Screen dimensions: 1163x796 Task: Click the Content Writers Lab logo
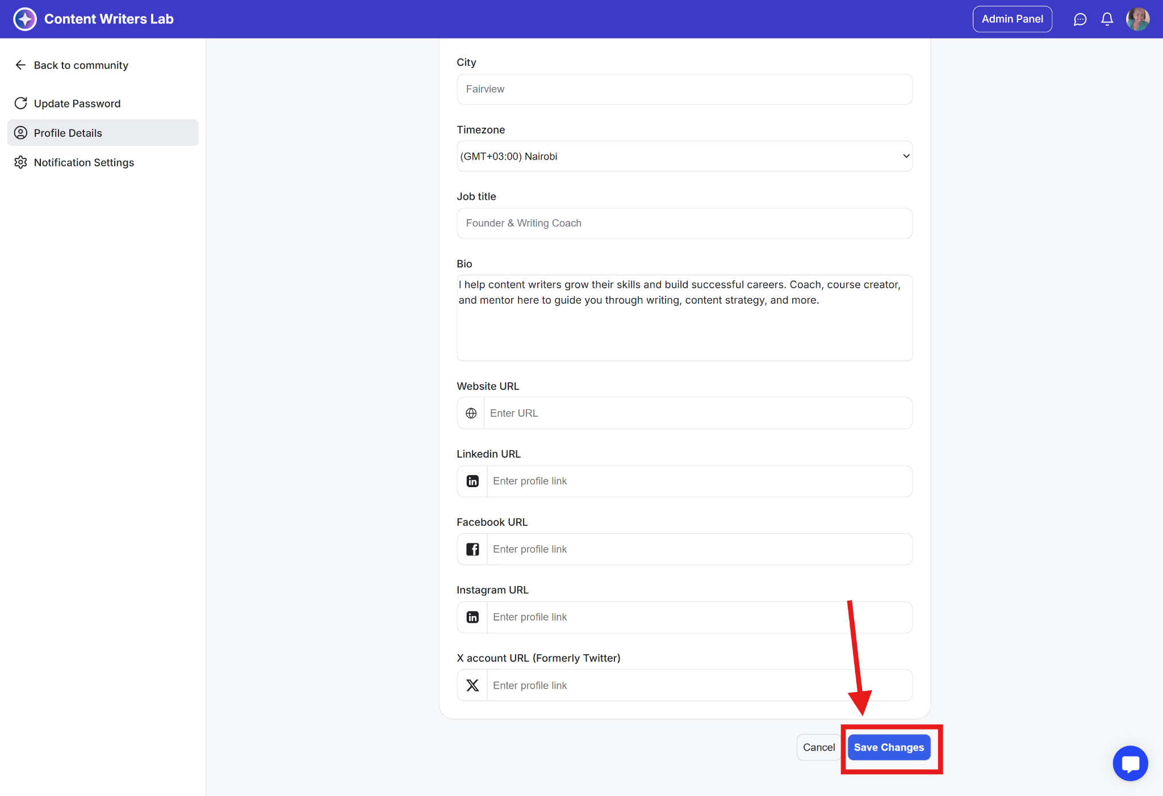click(x=25, y=19)
